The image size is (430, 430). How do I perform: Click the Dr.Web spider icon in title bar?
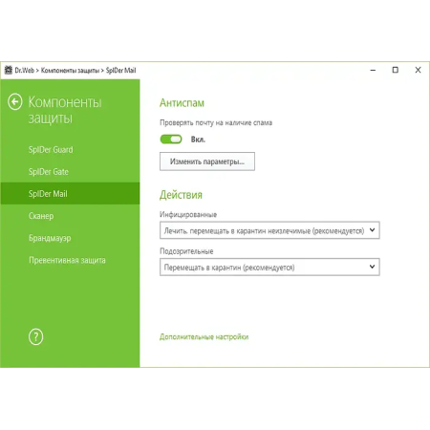pos(9,70)
